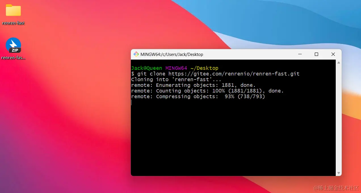Image resolution: width=361 pixels, height=193 pixels.
Task: Click the renren-fast folder label text
Action: [x=13, y=23]
